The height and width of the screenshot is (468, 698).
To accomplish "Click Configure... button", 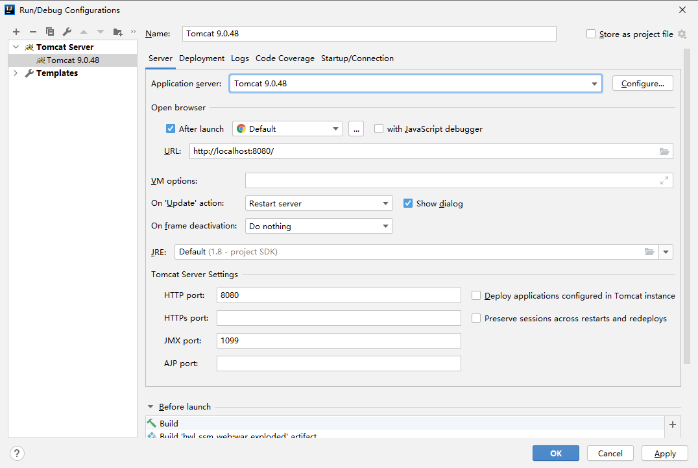I will coord(642,83).
